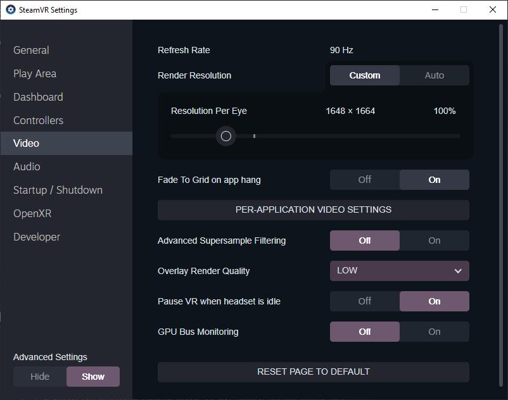Viewport: 508px width, 400px height.
Task: Open Per-Application Video Settings
Action: click(x=313, y=209)
